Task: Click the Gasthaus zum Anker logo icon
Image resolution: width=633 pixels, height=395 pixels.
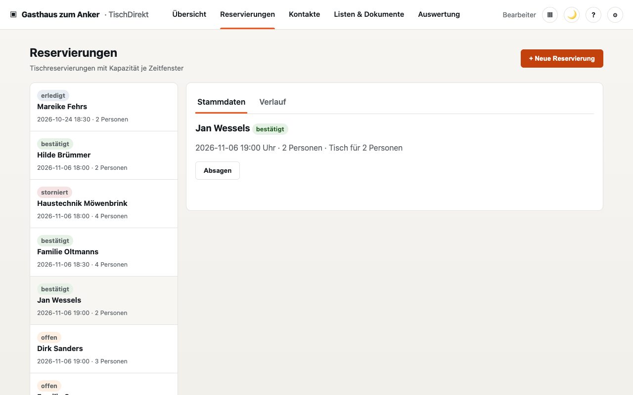Action: point(13,14)
